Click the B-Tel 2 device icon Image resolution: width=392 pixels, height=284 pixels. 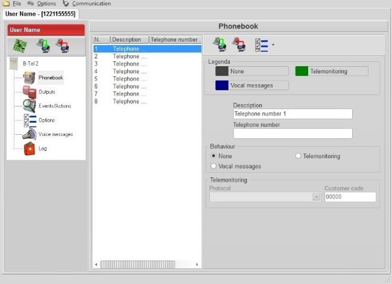pyautogui.click(x=14, y=64)
